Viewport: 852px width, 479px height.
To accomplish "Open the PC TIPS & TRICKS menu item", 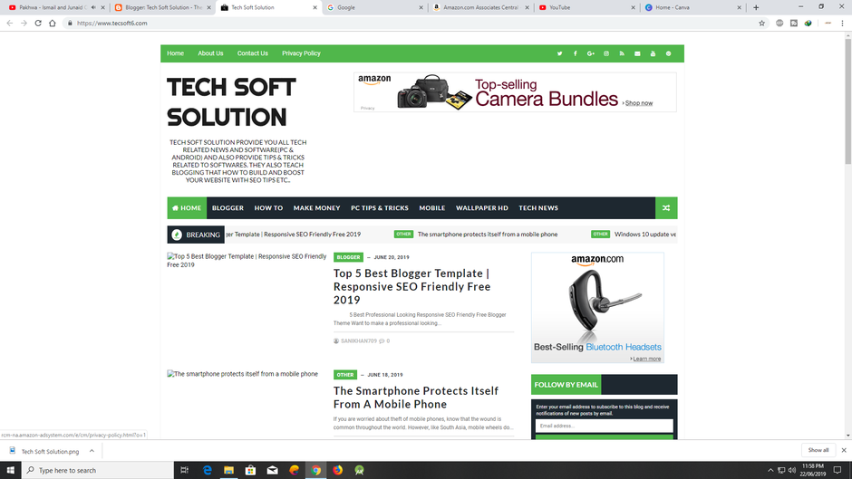I will [x=379, y=208].
